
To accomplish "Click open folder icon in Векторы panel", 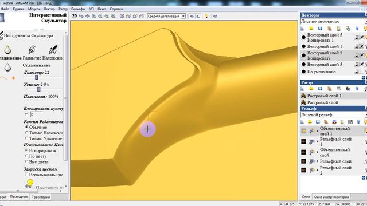I will coord(311,29).
